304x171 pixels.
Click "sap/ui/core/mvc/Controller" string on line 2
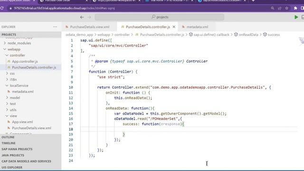(118, 46)
